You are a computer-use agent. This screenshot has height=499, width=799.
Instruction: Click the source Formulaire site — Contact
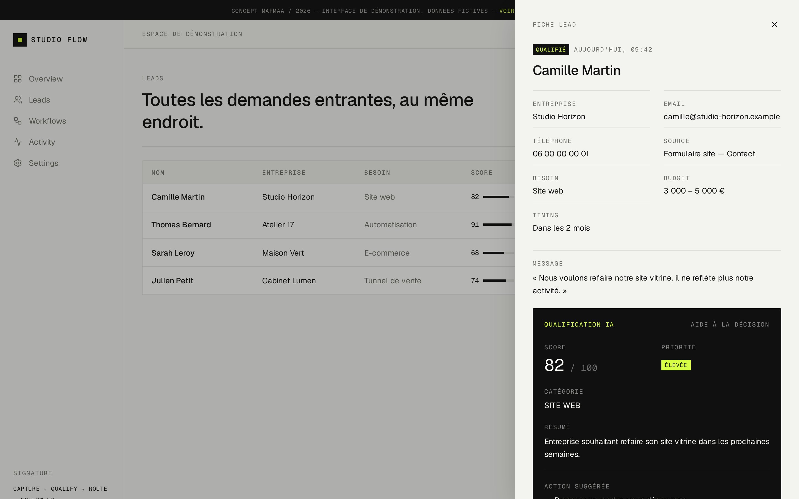709,154
